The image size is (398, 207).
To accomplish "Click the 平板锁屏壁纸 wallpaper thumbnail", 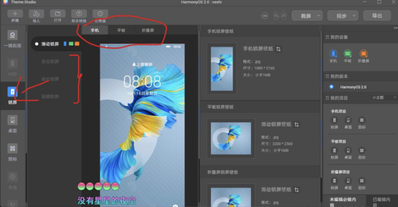I will (x=231, y=138).
